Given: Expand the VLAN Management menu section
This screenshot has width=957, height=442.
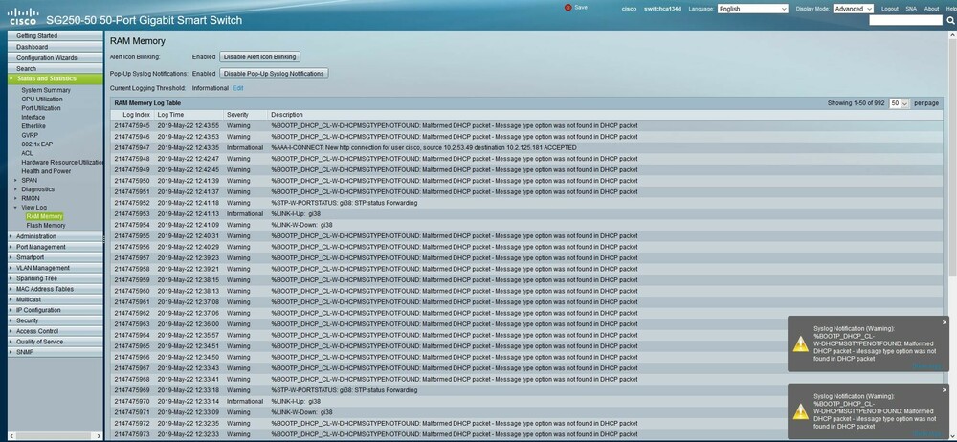Looking at the screenshot, I should 11,268.
